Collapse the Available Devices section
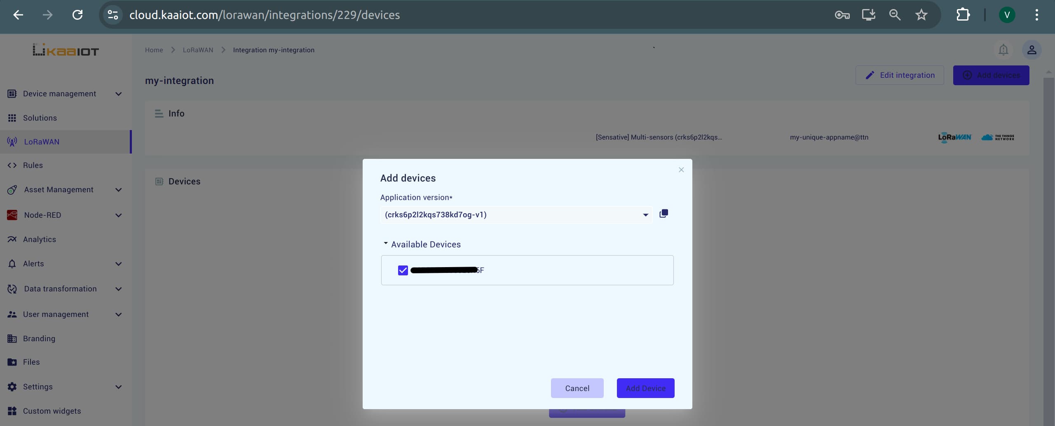1055x426 pixels. click(x=386, y=244)
